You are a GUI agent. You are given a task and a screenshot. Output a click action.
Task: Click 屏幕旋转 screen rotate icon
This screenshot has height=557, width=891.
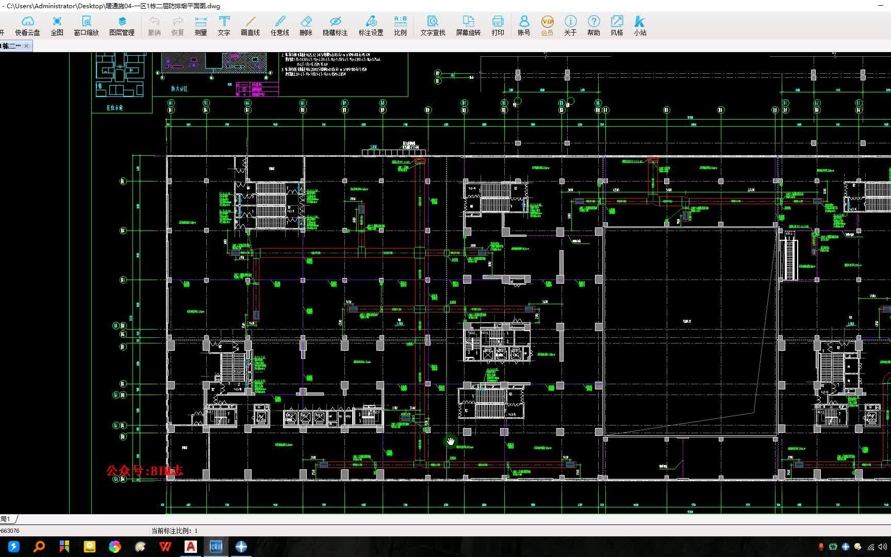pyautogui.click(x=468, y=25)
